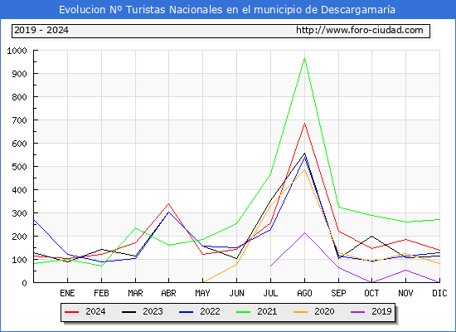456x332 pixels.
Task: Select the 2022 legend label
Action: [210, 311]
